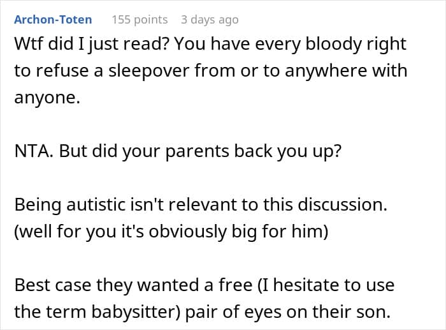This screenshot has height=330, width=446.
Task: Click the word 'parents' in the NTA line
Action: [197, 151]
